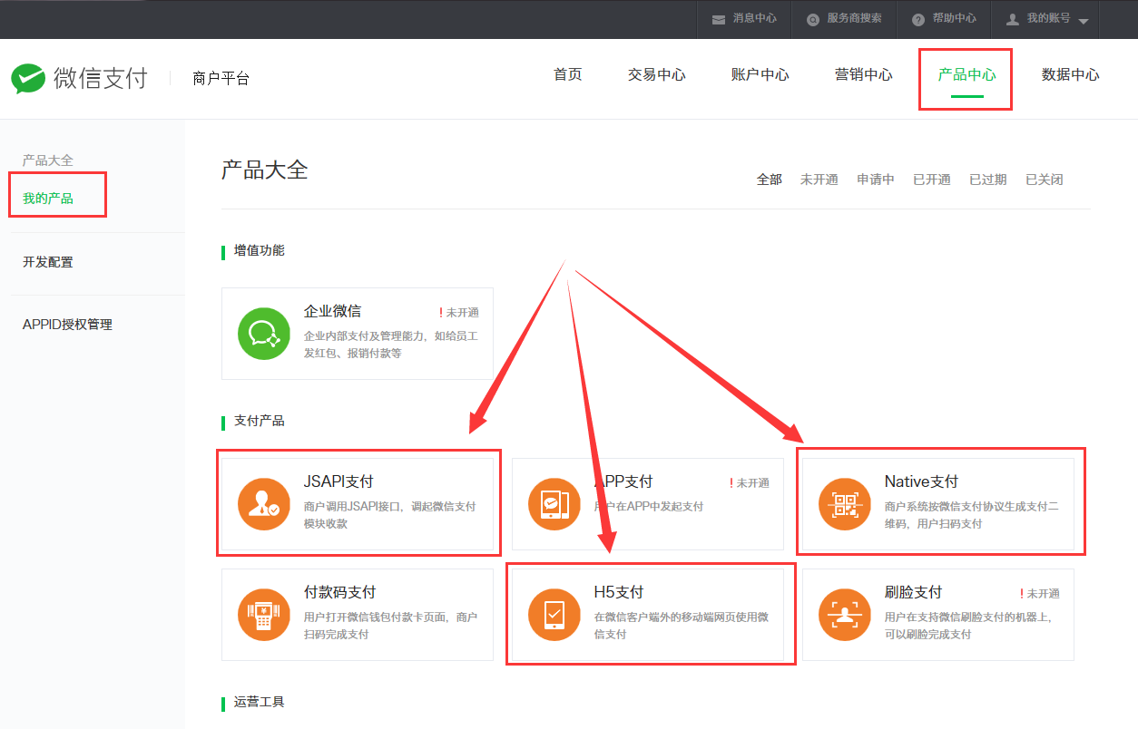Switch to the 产品中心 tab
1138x729 pixels.
(x=965, y=76)
